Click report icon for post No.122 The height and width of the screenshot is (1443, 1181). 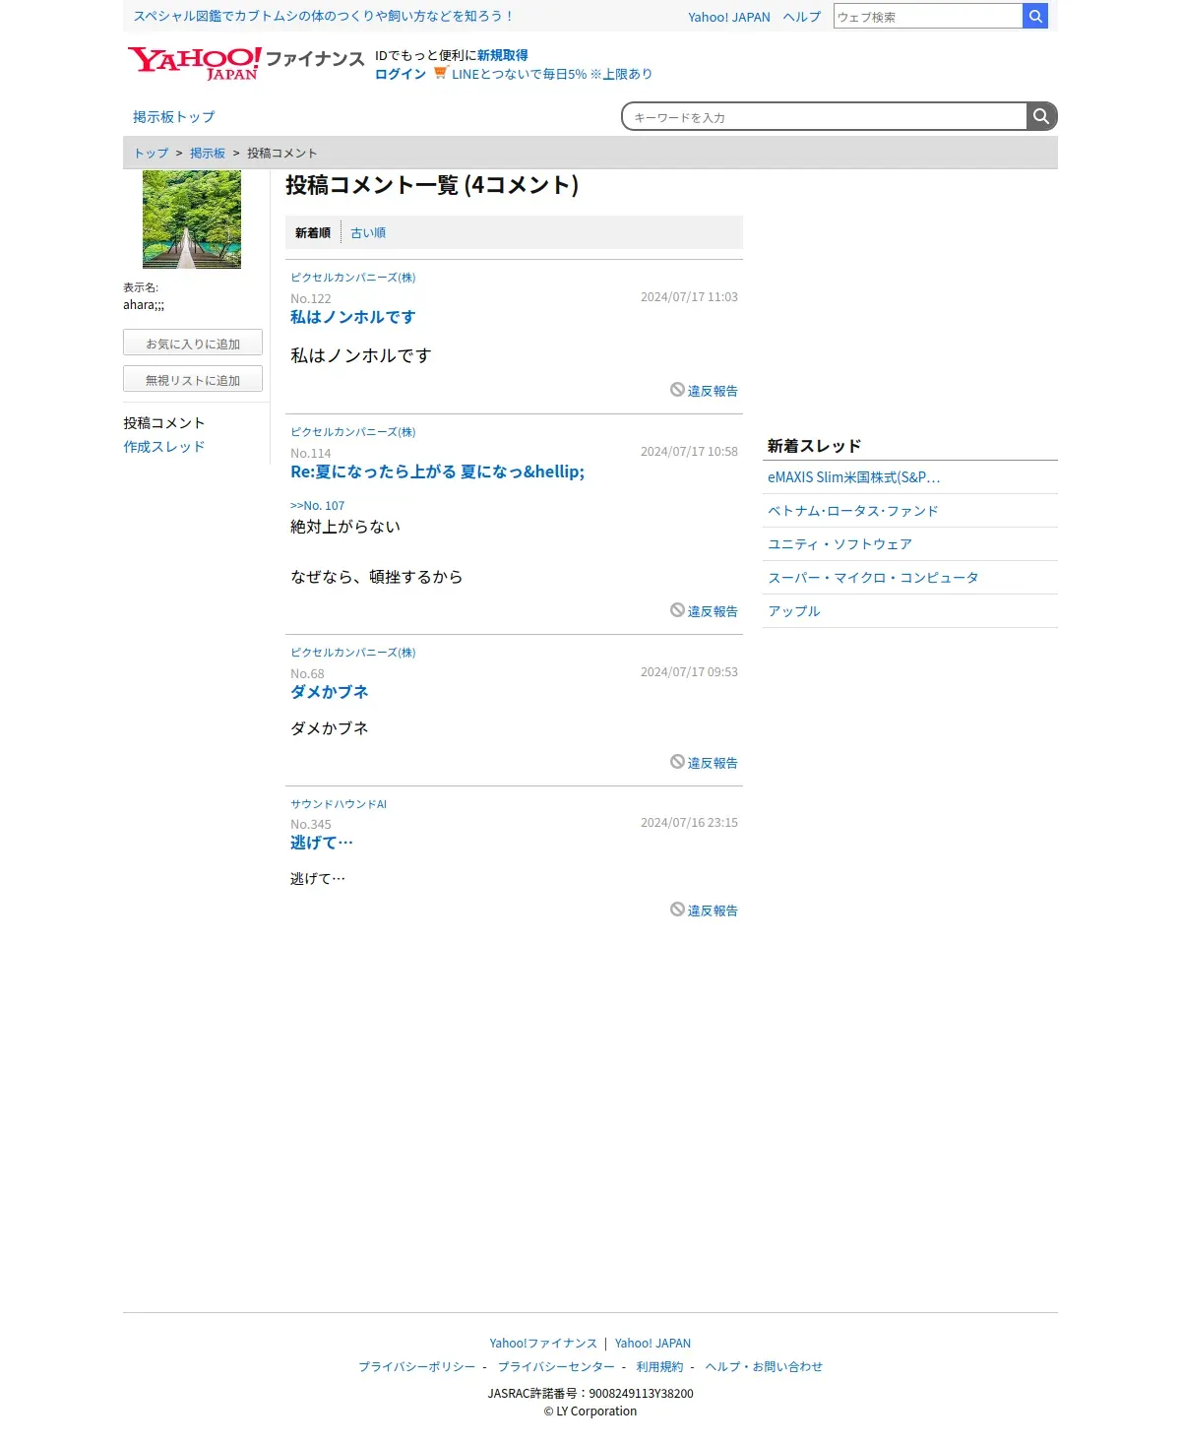[677, 390]
